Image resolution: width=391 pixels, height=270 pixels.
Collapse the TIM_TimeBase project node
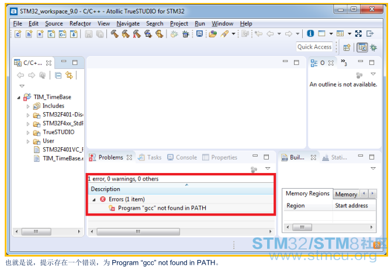point(19,98)
